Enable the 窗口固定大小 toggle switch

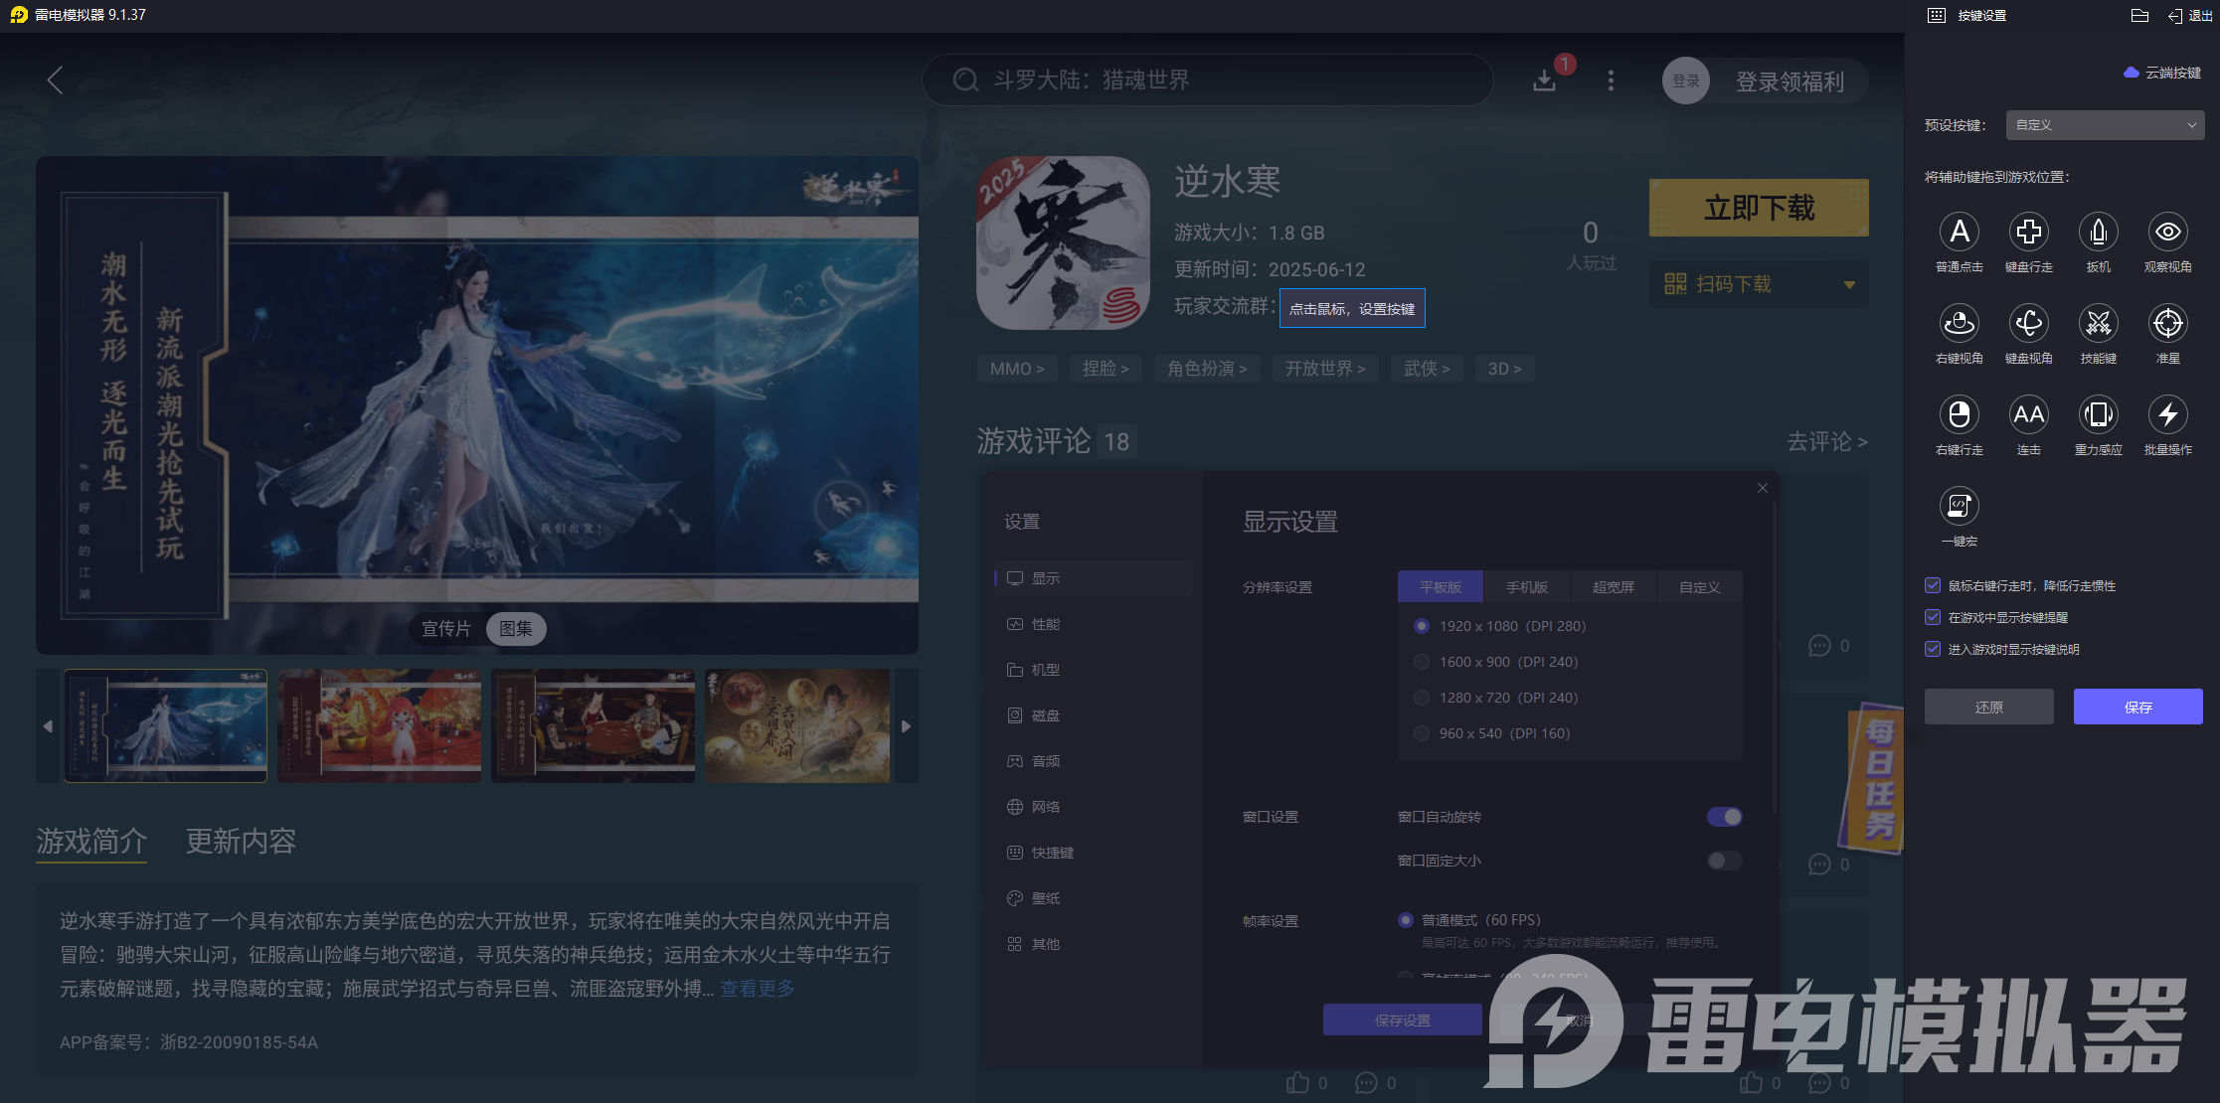point(1724,861)
